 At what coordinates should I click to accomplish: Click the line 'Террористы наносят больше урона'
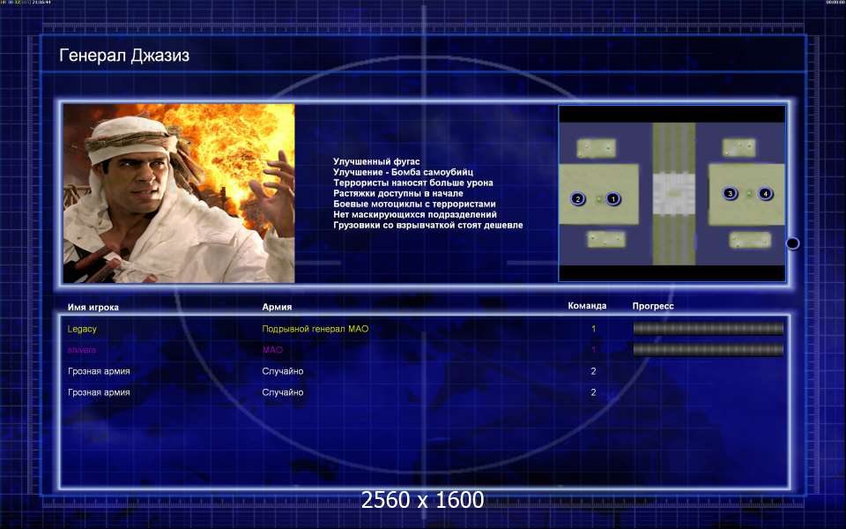pyautogui.click(x=412, y=183)
